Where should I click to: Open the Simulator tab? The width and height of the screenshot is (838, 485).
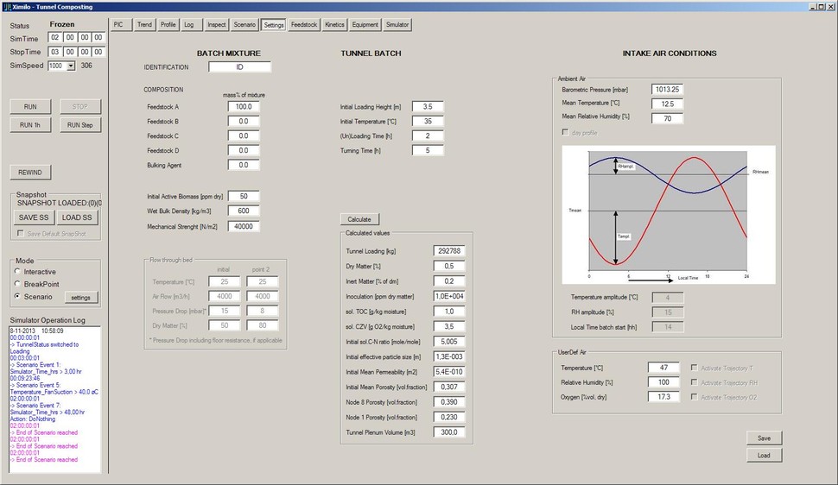click(397, 25)
